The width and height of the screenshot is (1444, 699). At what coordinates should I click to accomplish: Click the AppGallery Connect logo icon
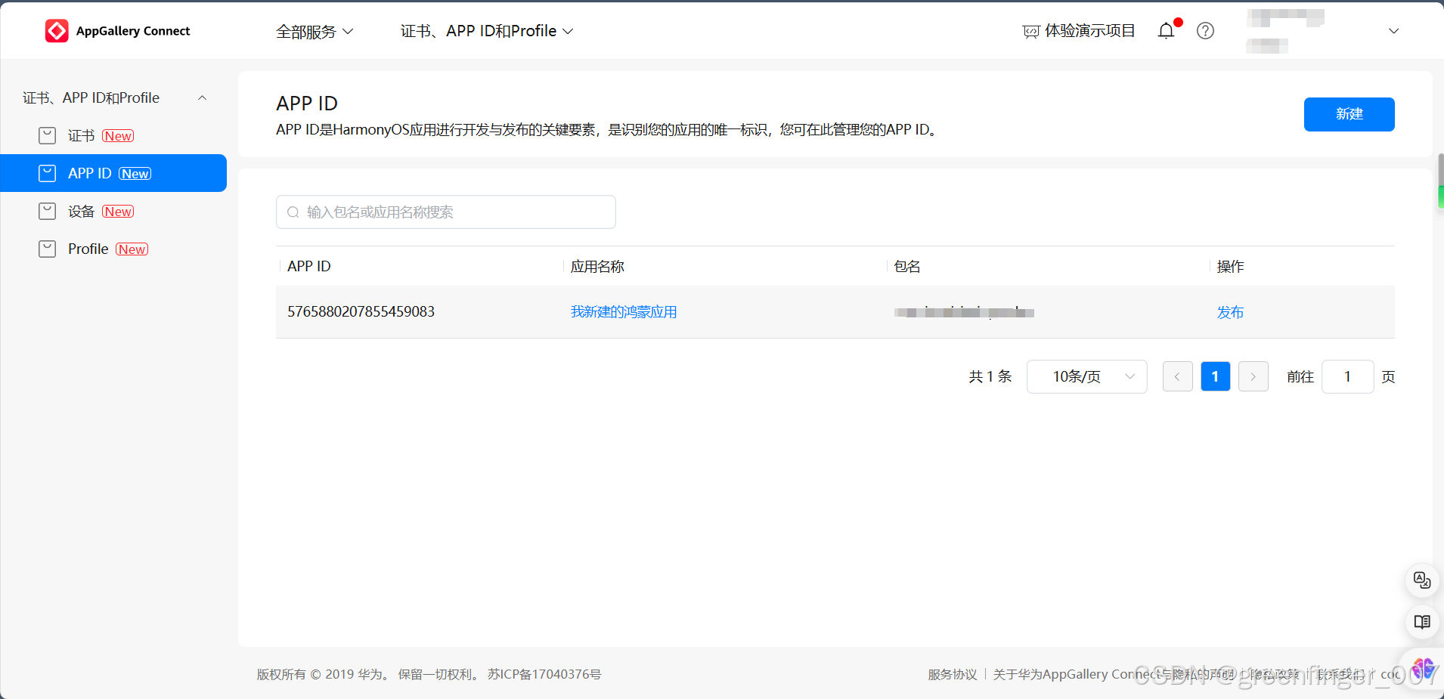point(57,31)
